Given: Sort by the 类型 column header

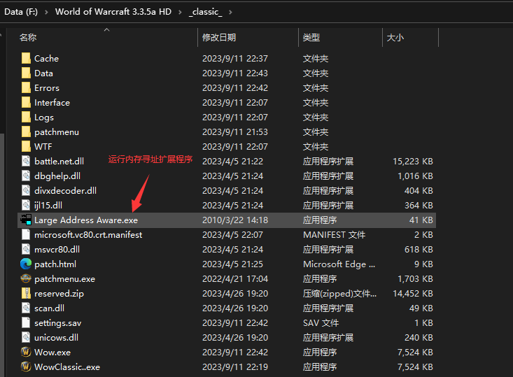Looking at the screenshot, I should 311,38.
